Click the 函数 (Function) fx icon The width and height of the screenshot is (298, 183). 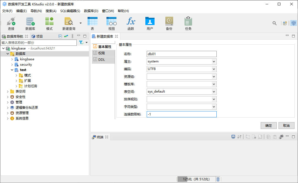click(x=131, y=22)
